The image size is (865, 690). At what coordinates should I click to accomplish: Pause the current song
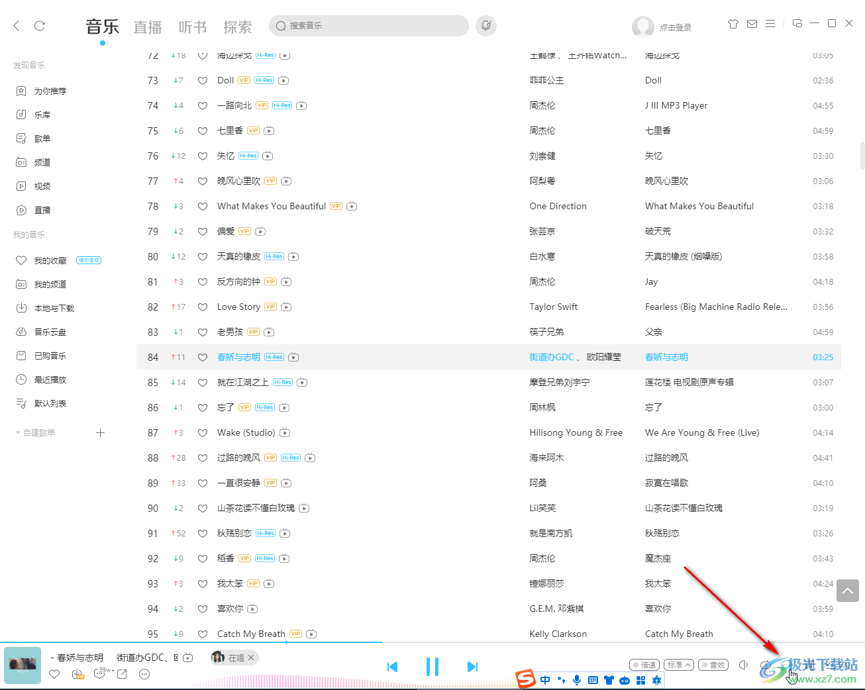pyautogui.click(x=432, y=667)
